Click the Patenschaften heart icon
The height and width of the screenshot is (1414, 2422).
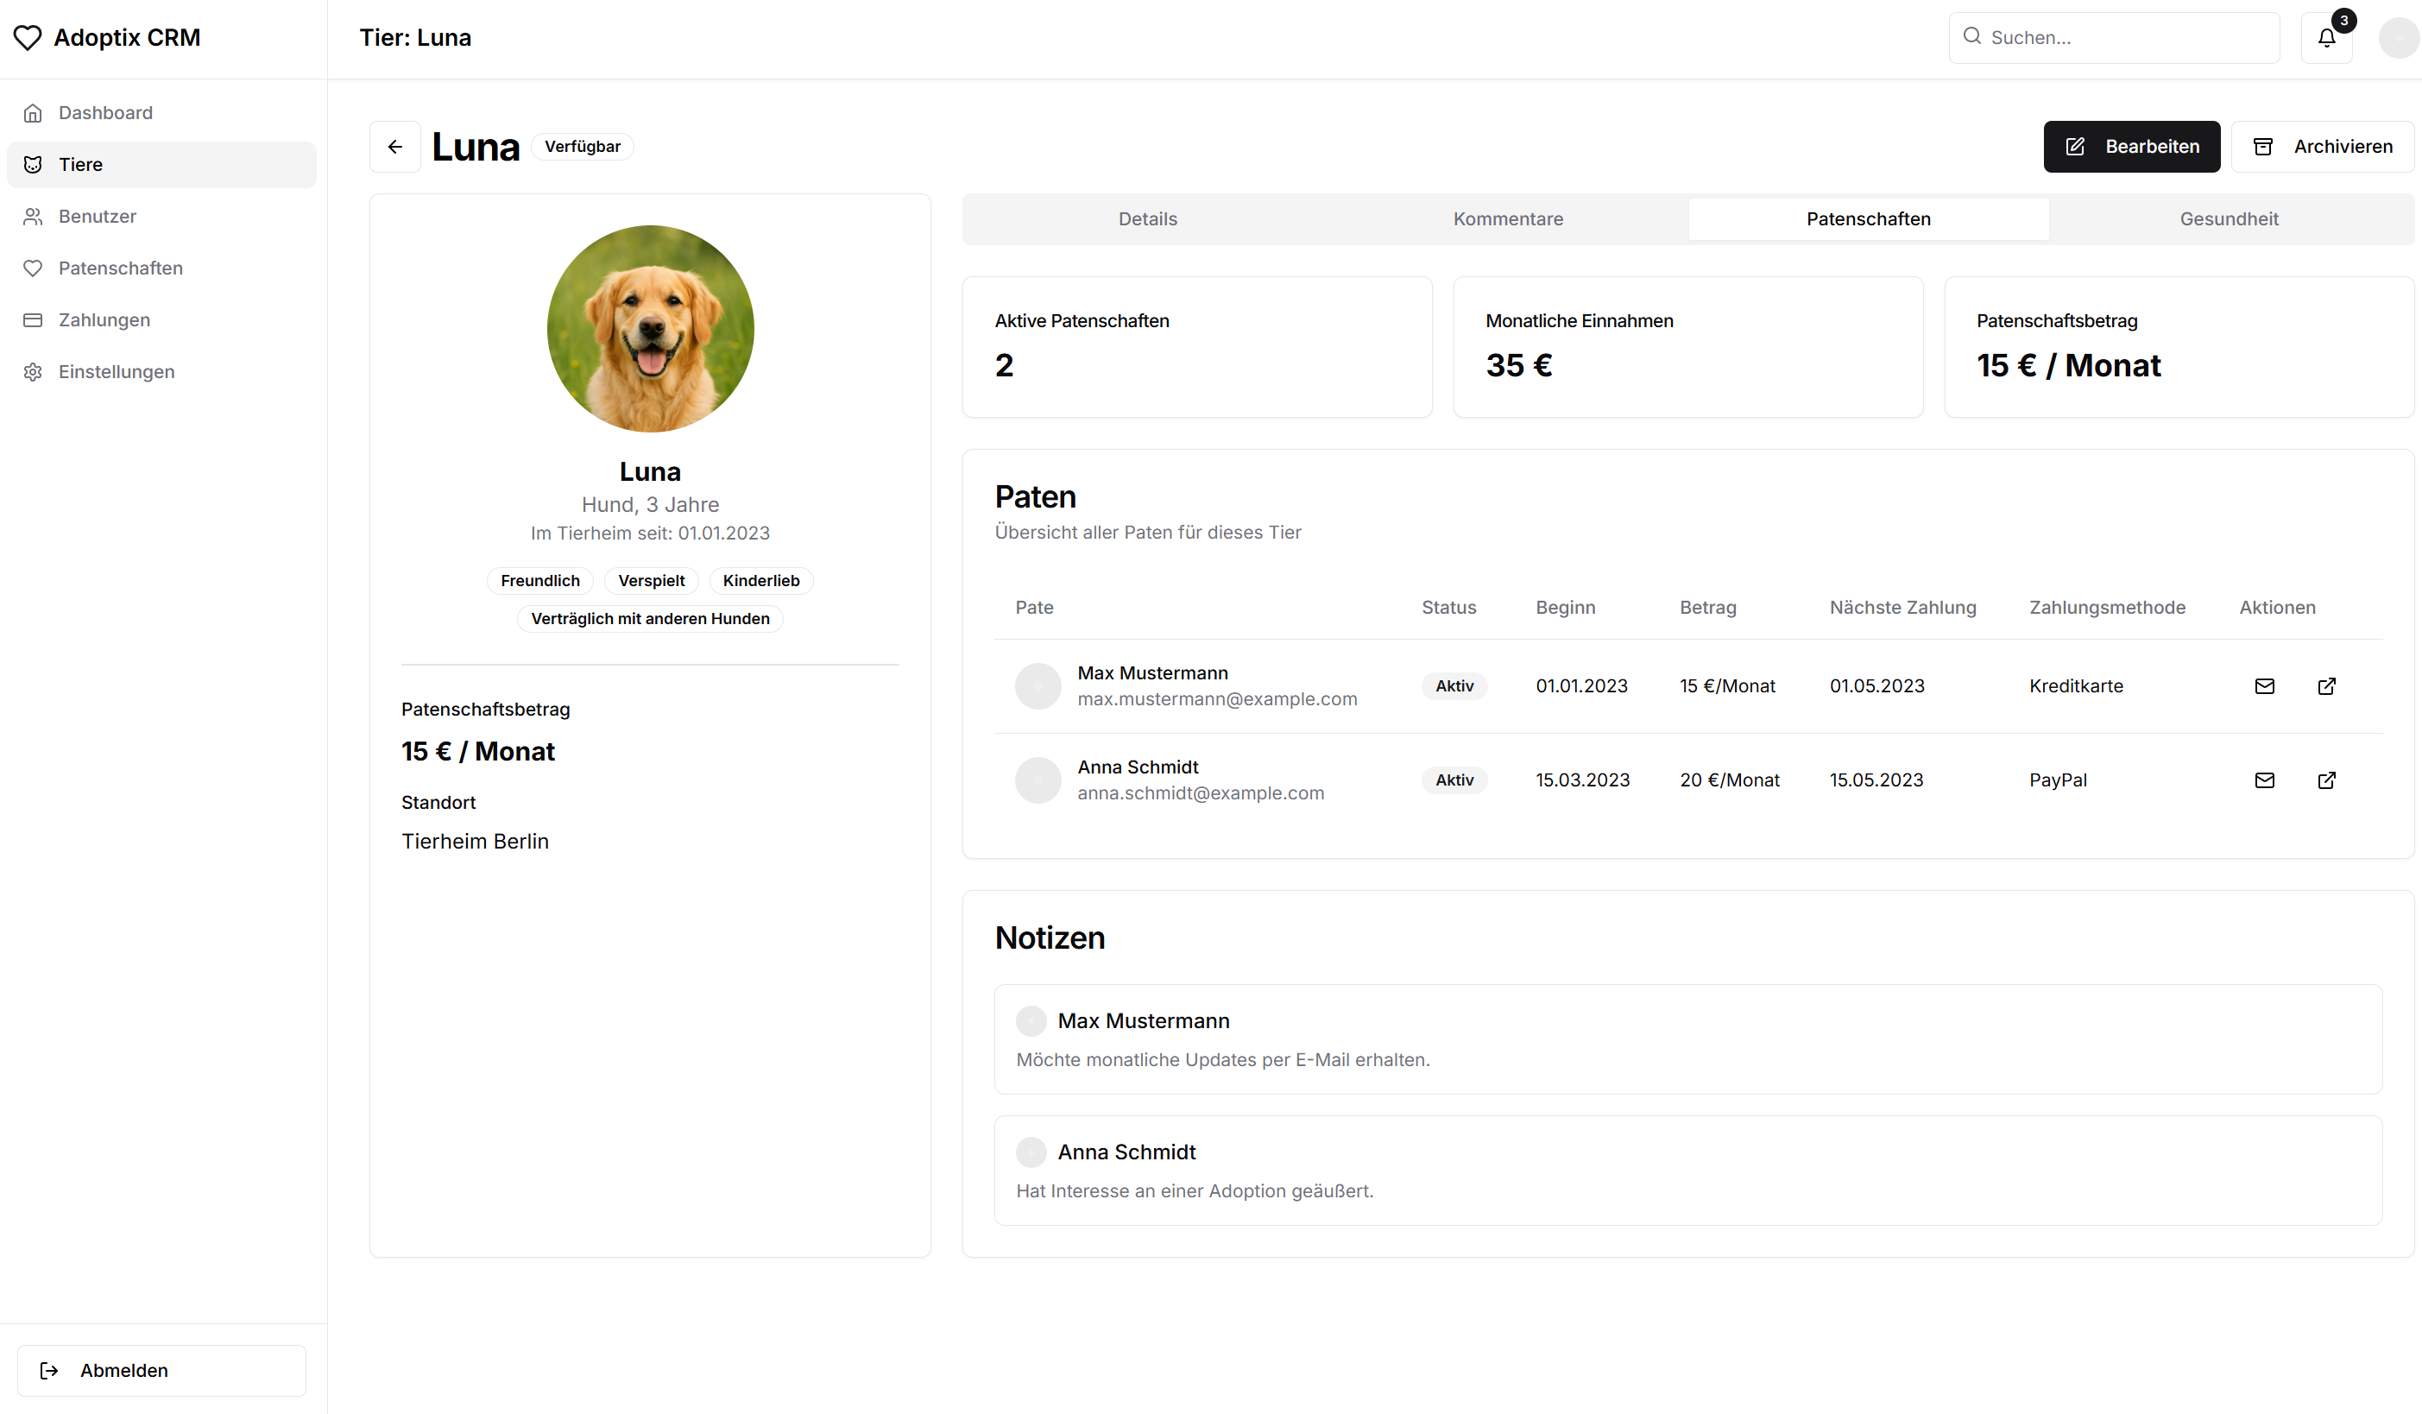[34, 268]
